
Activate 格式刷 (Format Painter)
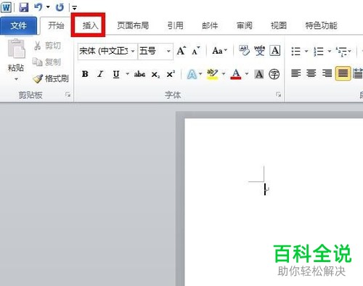pos(51,78)
